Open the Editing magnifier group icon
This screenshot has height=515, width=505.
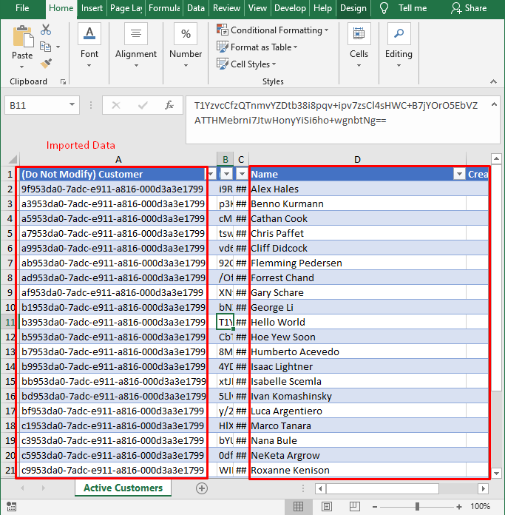coord(399,34)
